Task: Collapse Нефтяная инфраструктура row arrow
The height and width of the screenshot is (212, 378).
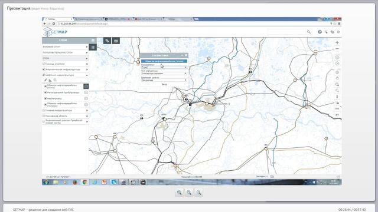Action: (x=87, y=75)
